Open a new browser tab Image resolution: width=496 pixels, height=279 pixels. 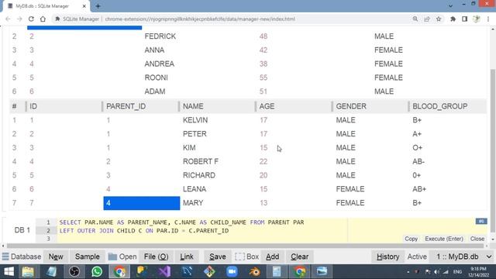pyautogui.click(x=98, y=6)
